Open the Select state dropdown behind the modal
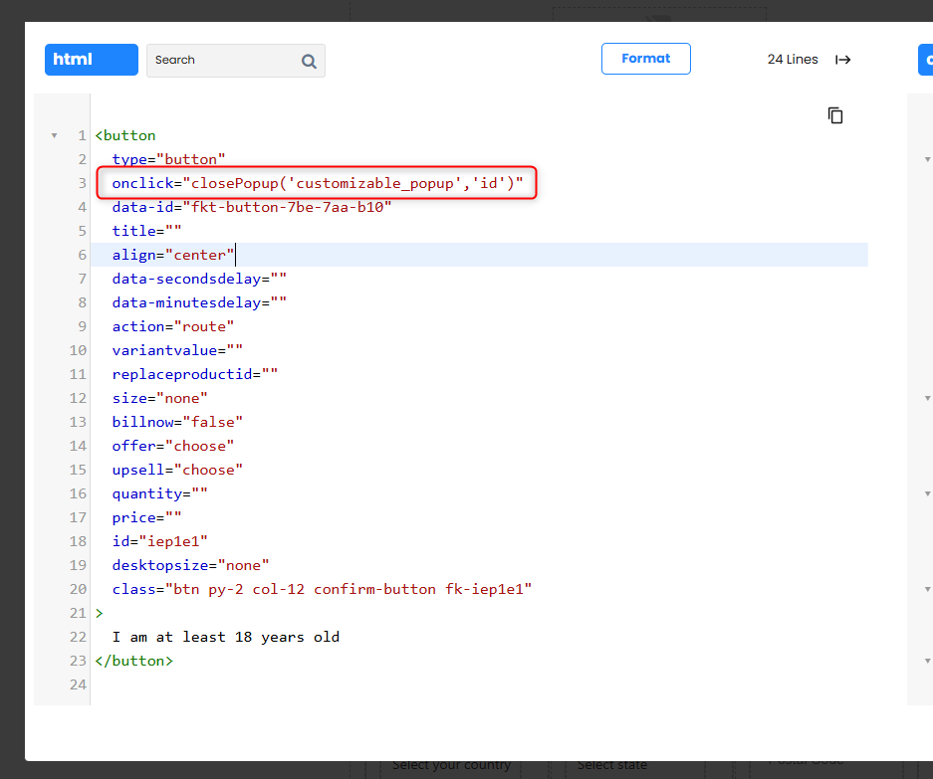 [x=611, y=766]
